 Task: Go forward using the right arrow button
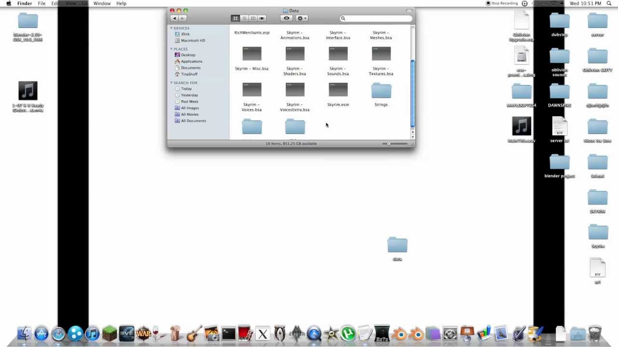coord(183,18)
